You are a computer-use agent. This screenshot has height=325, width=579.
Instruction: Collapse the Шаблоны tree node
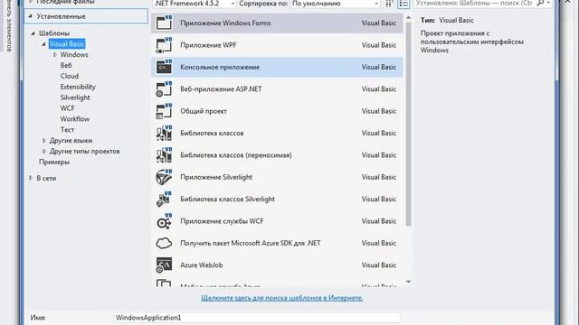tap(33, 33)
